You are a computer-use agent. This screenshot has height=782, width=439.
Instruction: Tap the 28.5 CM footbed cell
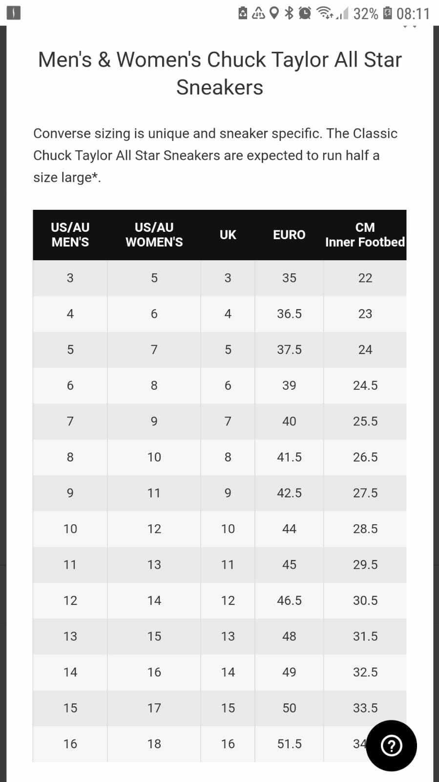tap(365, 529)
